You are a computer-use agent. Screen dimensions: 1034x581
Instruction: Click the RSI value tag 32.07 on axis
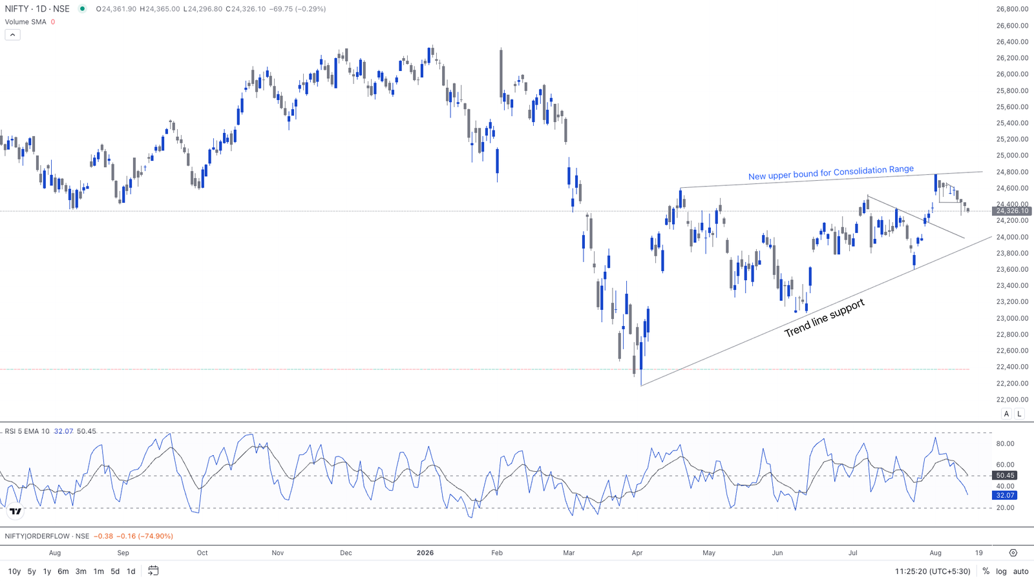[x=1005, y=495]
